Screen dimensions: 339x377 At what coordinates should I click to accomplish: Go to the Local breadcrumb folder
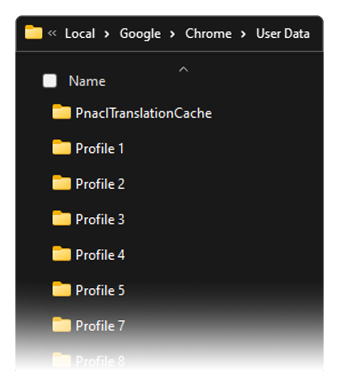pos(80,33)
